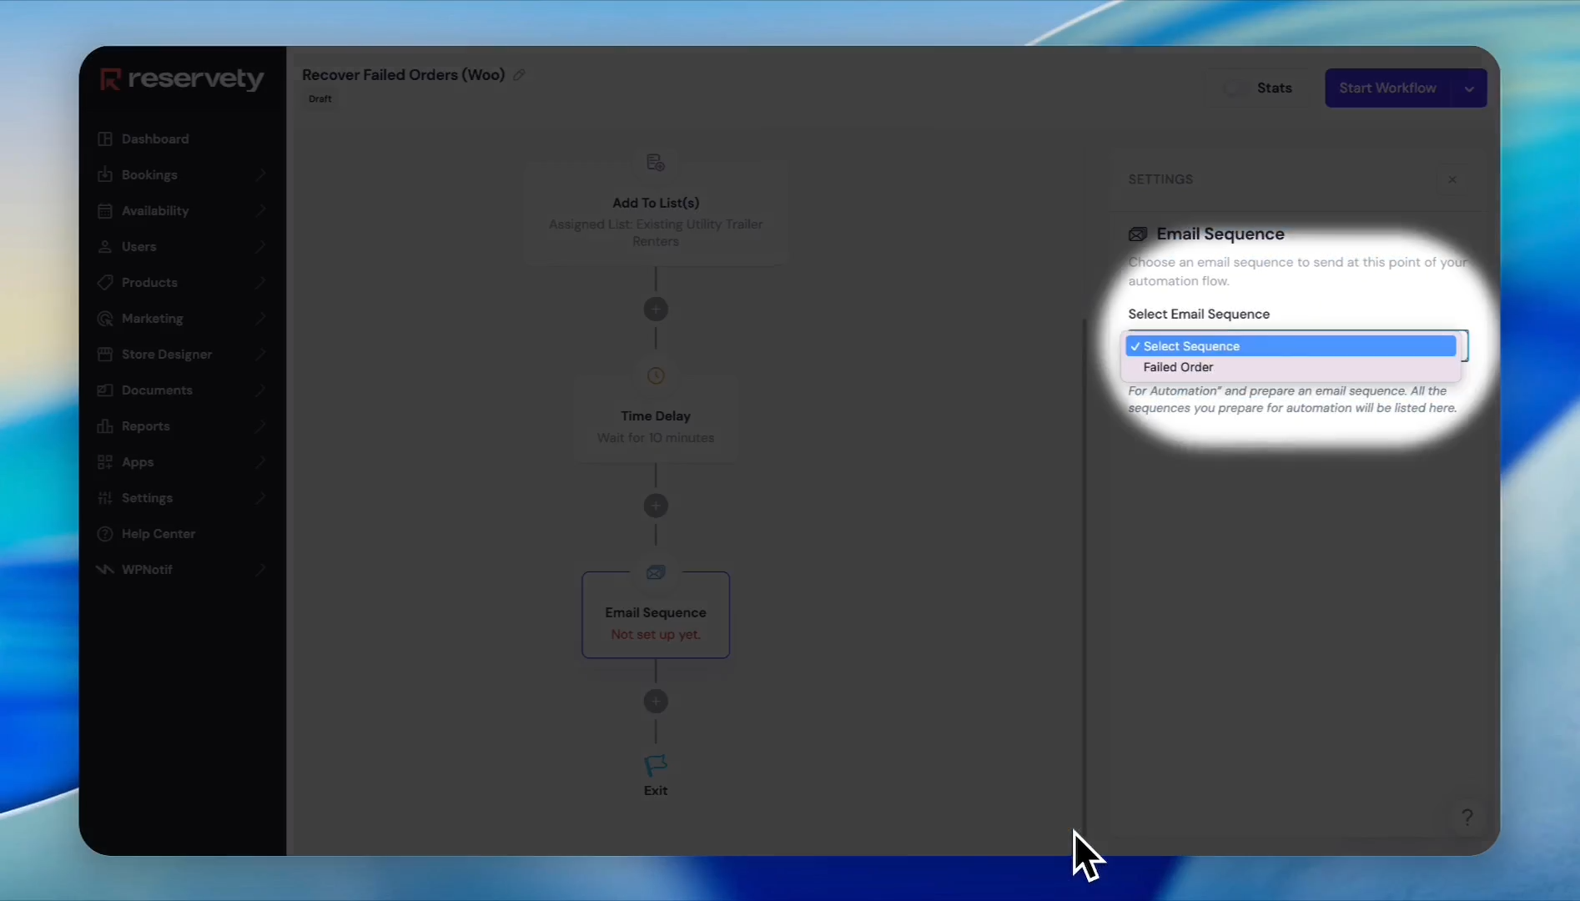This screenshot has width=1580, height=901.
Task: Click the Bookings icon in sidebar
Action: [105, 174]
